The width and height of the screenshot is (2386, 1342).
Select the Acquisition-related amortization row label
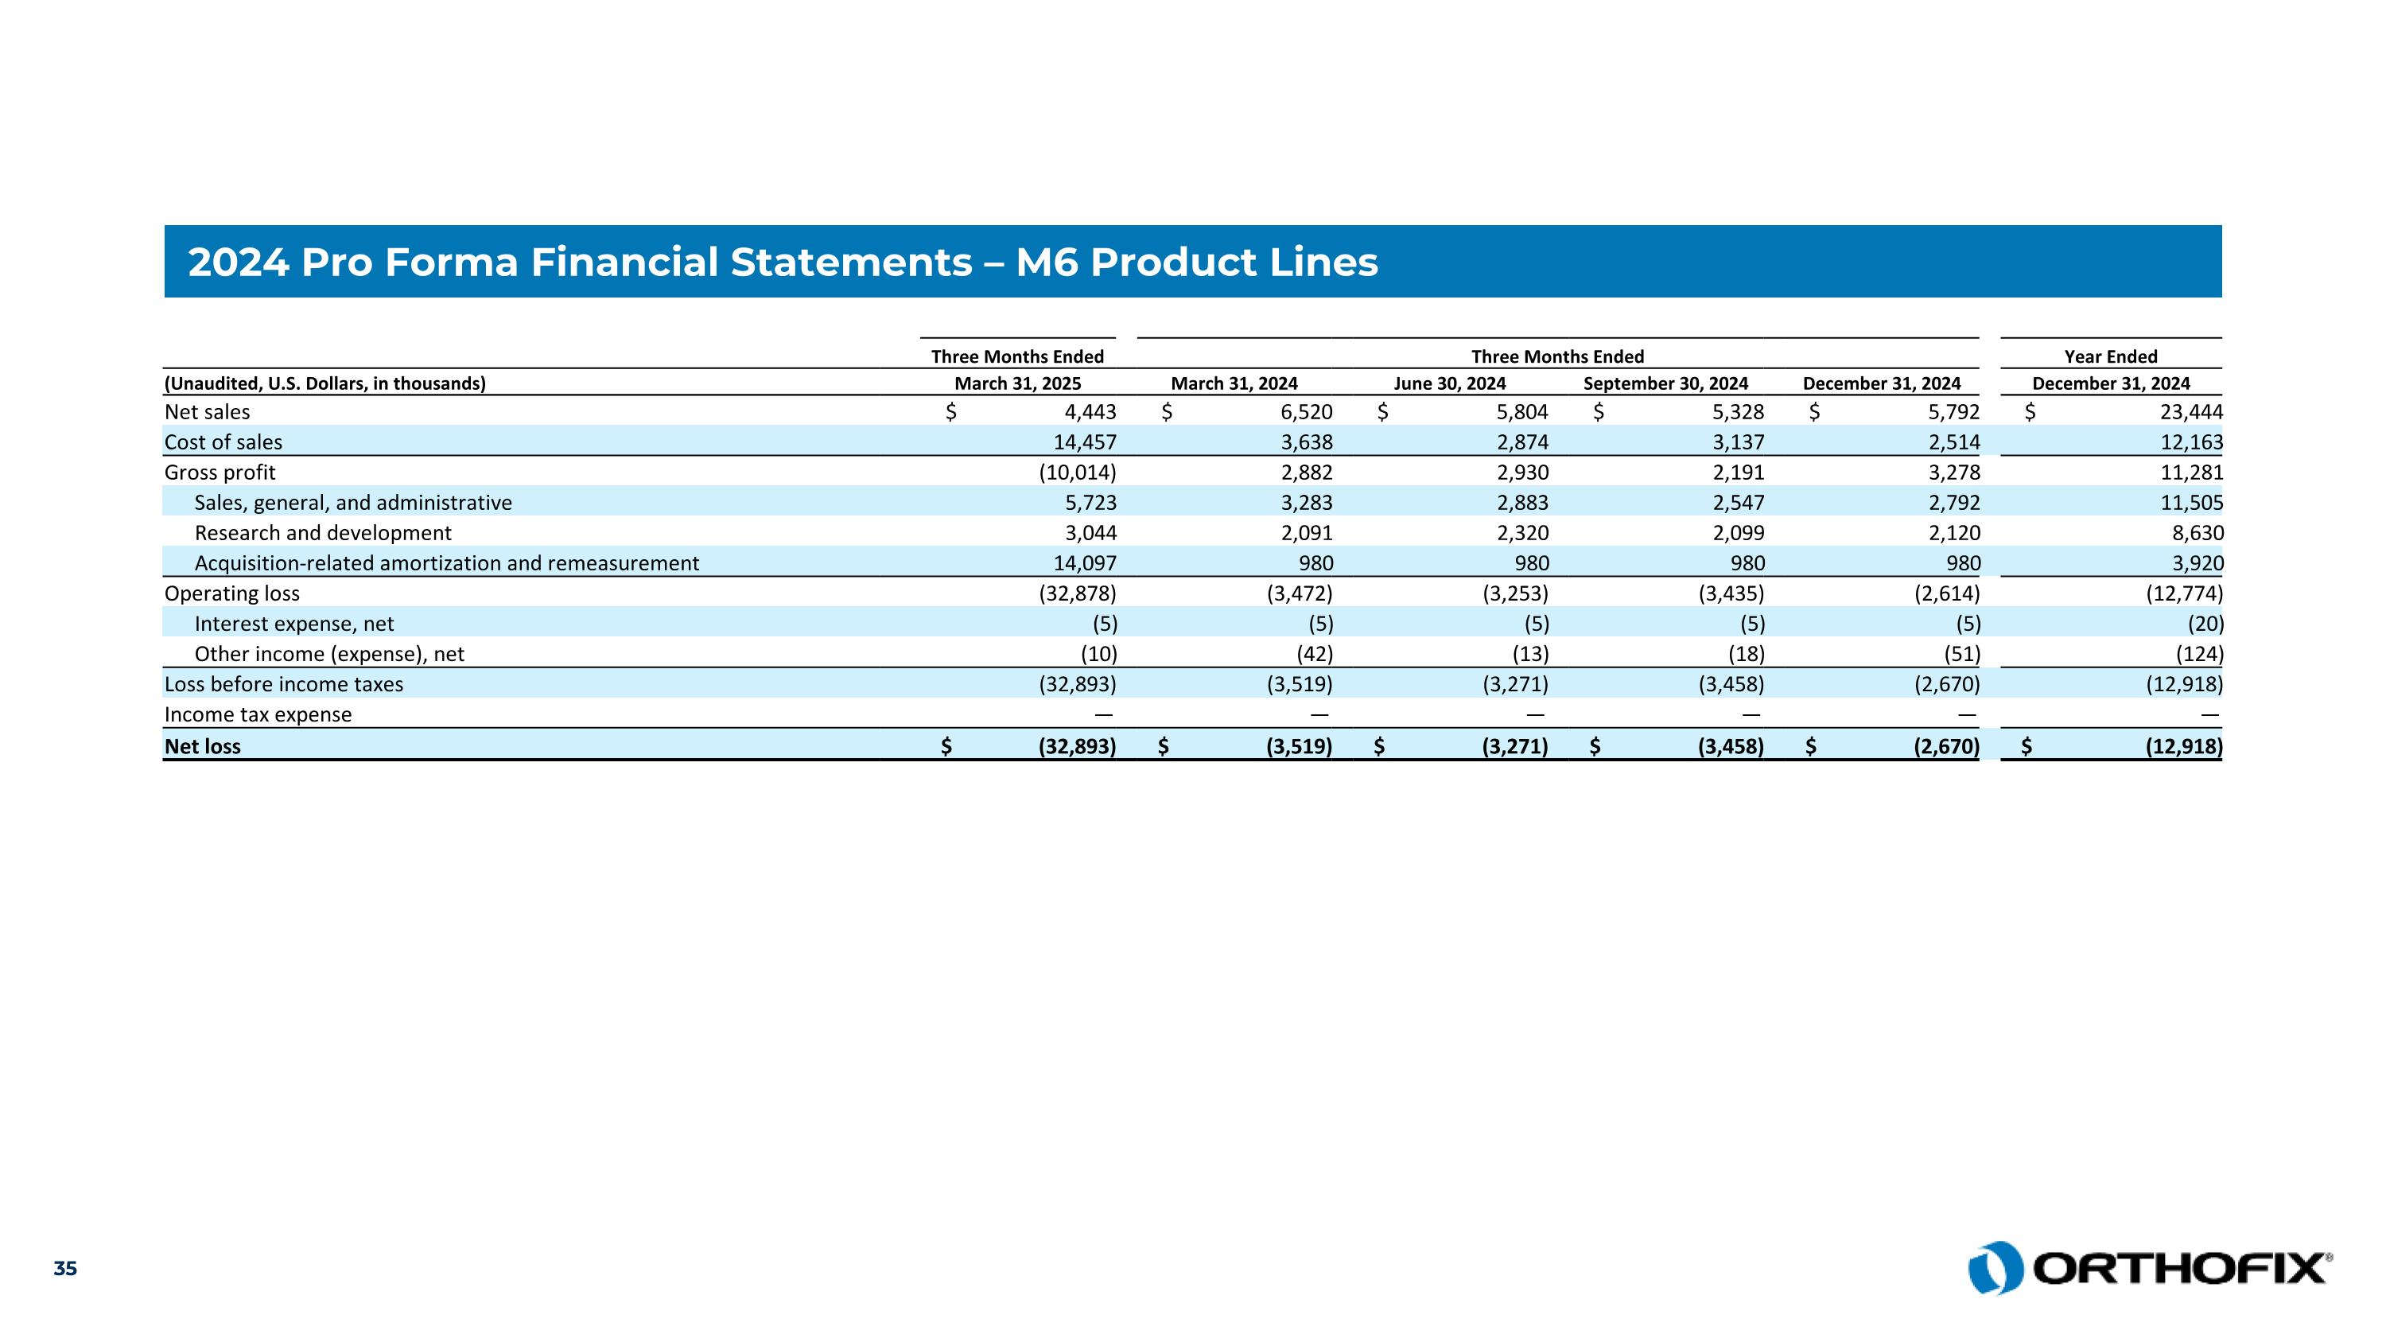(x=446, y=564)
